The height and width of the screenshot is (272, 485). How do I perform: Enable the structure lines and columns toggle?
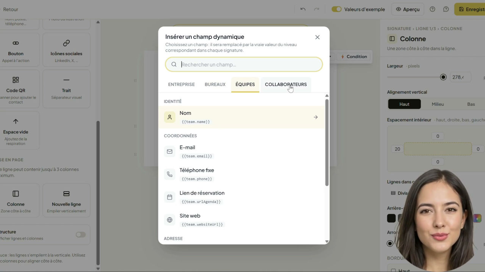click(x=81, y=235)
